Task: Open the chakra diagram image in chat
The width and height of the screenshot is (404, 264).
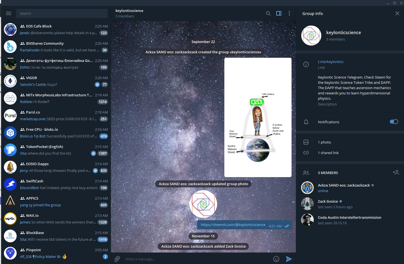Action: tap(258, 117)
